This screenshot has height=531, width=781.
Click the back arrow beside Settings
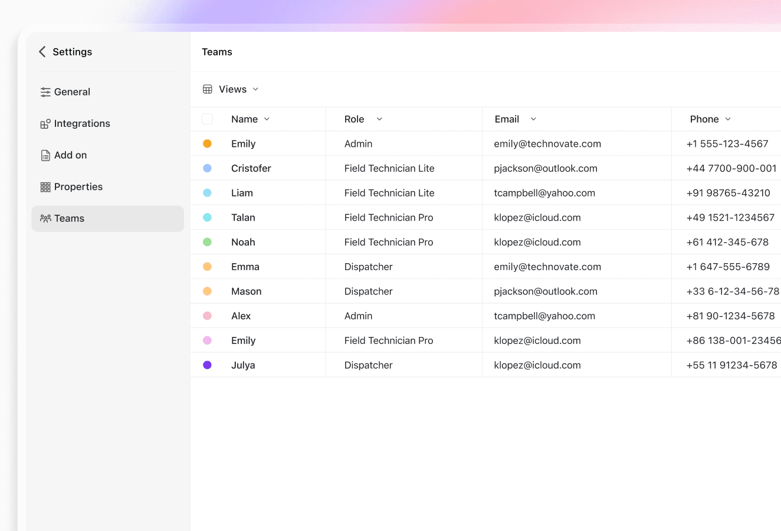[41, 51]
